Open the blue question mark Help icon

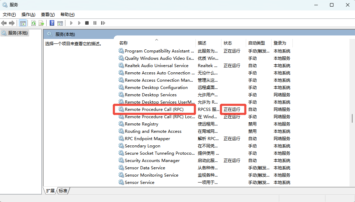point(52,23)
